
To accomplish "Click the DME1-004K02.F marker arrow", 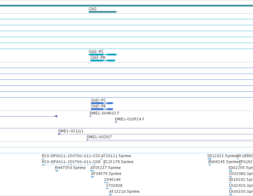I will [90, 116].
